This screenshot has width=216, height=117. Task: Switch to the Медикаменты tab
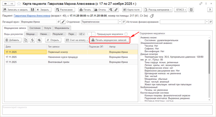pos(62,28)
